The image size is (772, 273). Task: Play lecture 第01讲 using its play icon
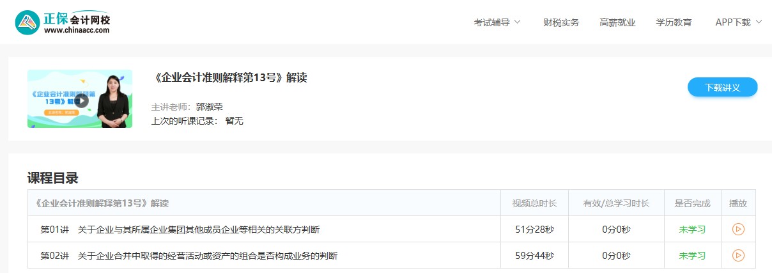(738, 229)
